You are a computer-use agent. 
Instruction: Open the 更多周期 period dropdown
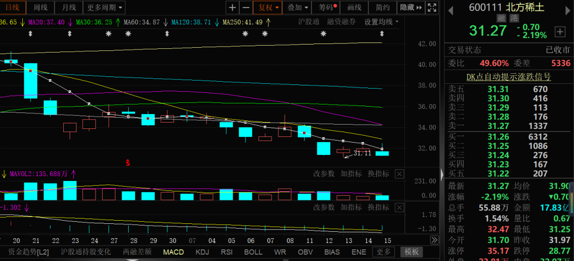[105, 7]
